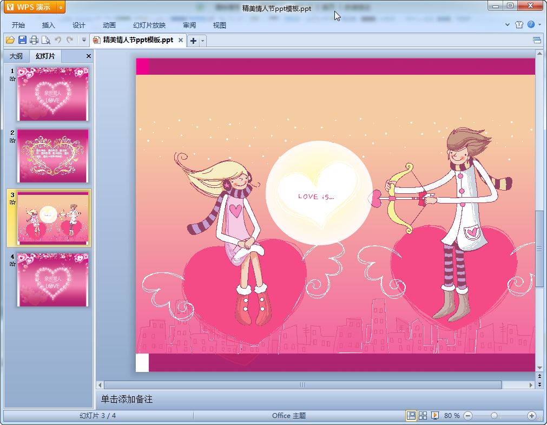
Task: Open the 插入 ribbon tab
Action: point(49,25)
